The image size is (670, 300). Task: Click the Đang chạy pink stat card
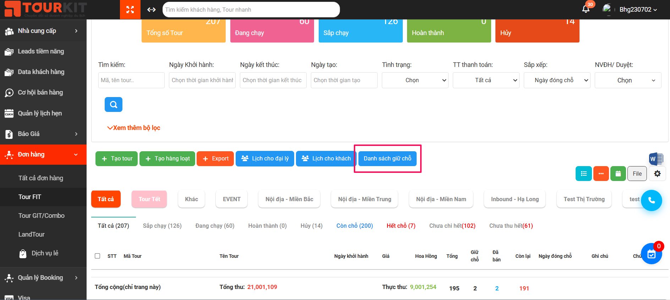pos(272,31)
